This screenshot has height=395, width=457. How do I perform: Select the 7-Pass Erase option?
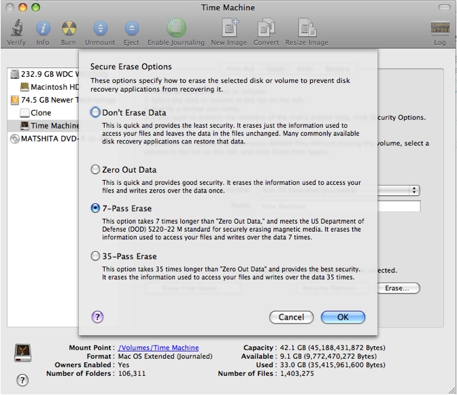(x=95, y=208)
